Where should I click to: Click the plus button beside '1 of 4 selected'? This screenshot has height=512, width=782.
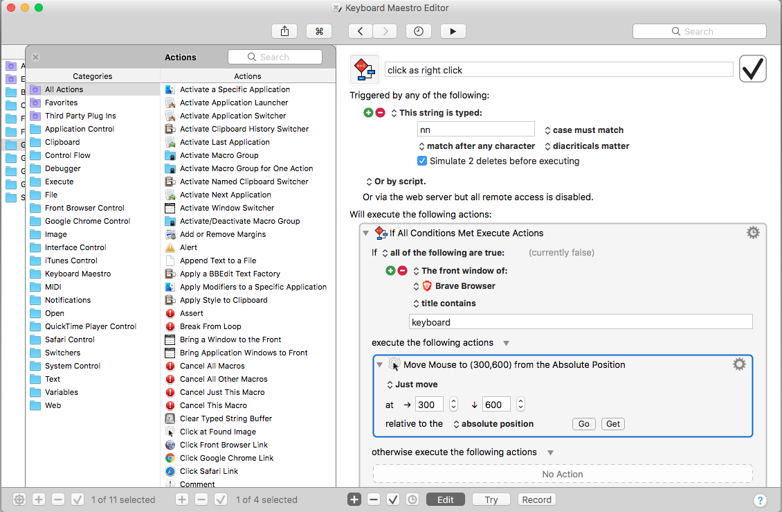[182, 500]
